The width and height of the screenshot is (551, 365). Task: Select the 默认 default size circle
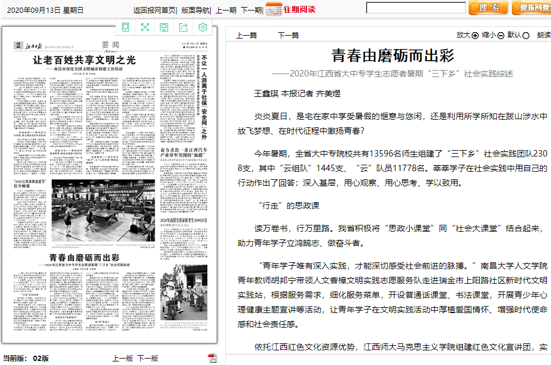pos(526,36)
